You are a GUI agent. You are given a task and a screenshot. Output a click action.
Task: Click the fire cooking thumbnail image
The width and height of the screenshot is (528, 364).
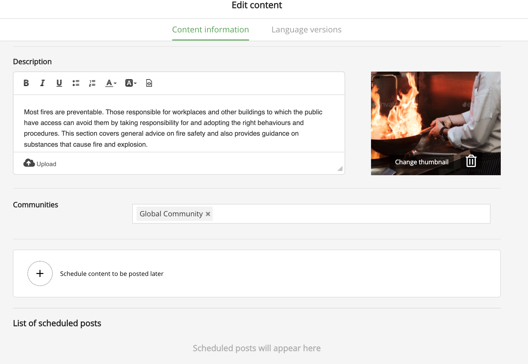pos(436,113)
